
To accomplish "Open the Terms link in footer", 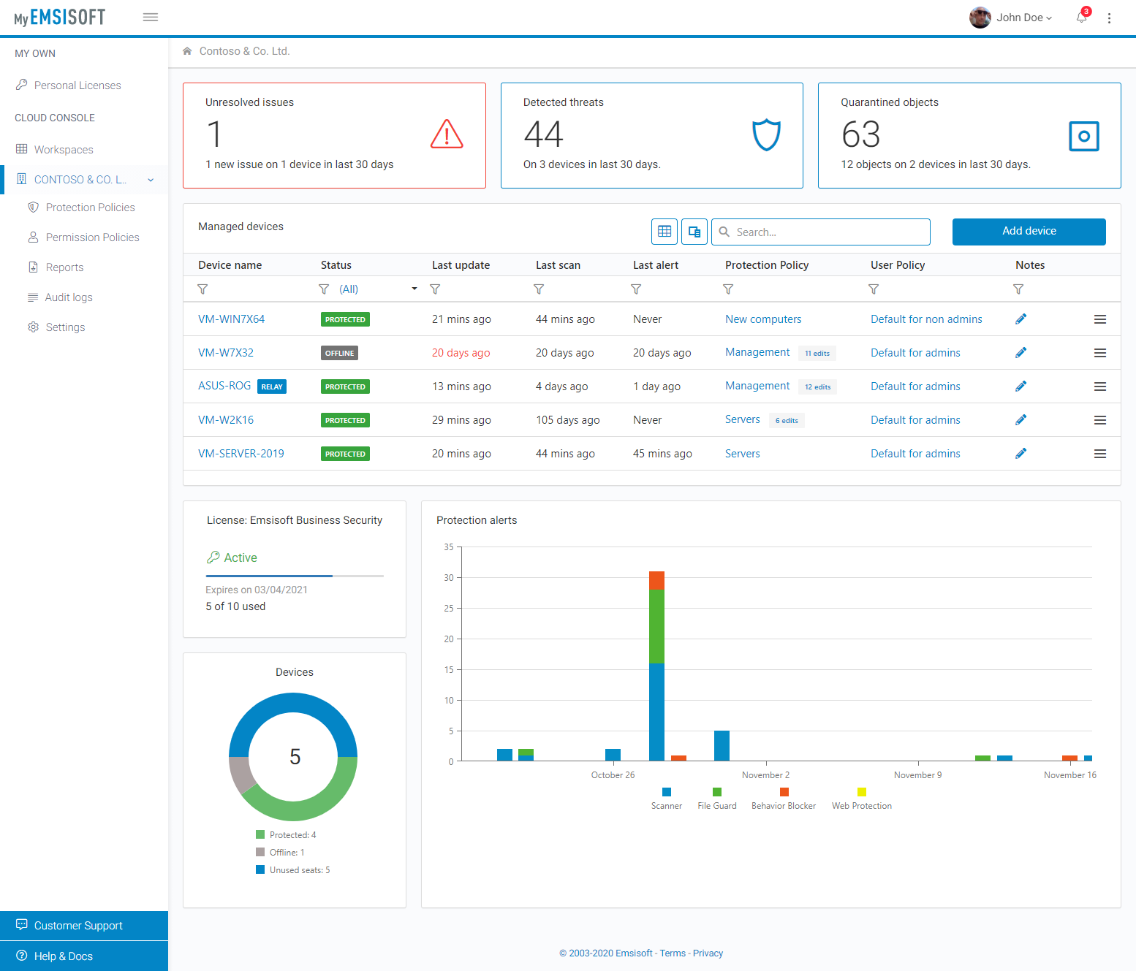I will tap(673, 953).
